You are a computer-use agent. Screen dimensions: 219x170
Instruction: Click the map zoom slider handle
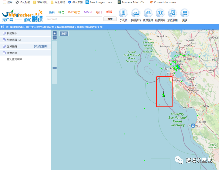pyautogui.click(x=55, y=68)
